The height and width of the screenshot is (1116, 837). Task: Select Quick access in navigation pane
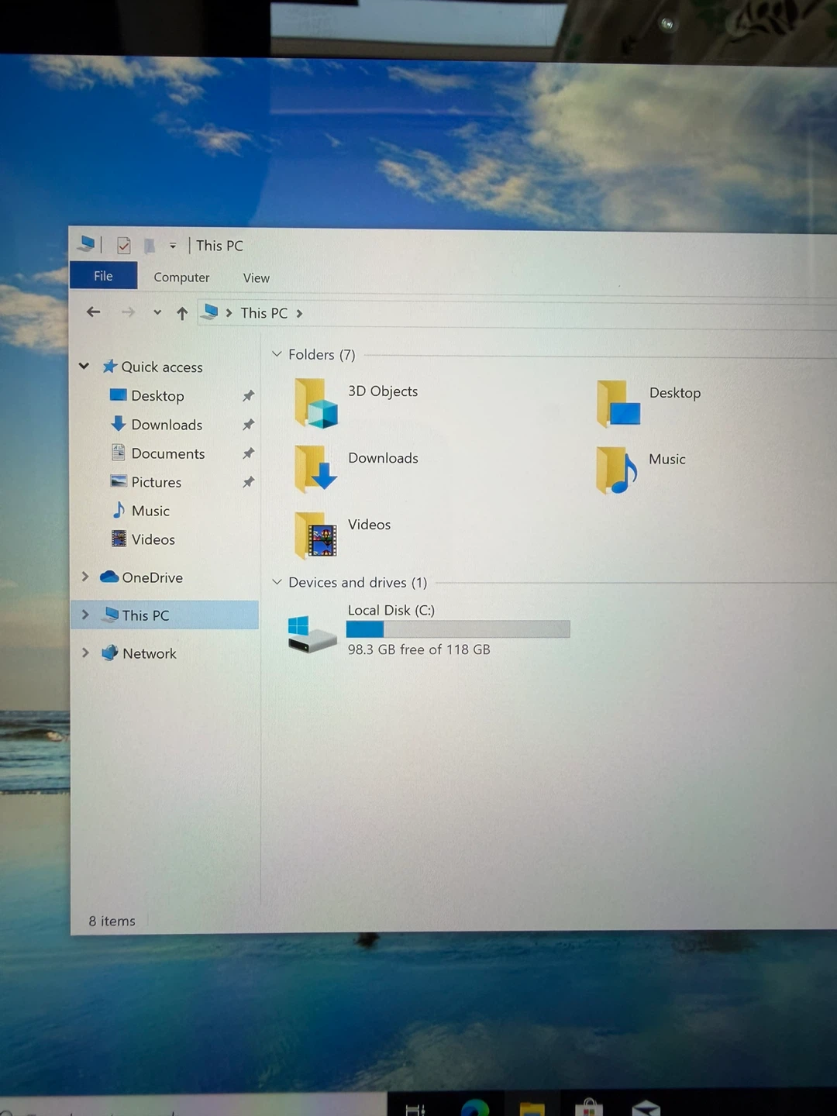[153, 367]
